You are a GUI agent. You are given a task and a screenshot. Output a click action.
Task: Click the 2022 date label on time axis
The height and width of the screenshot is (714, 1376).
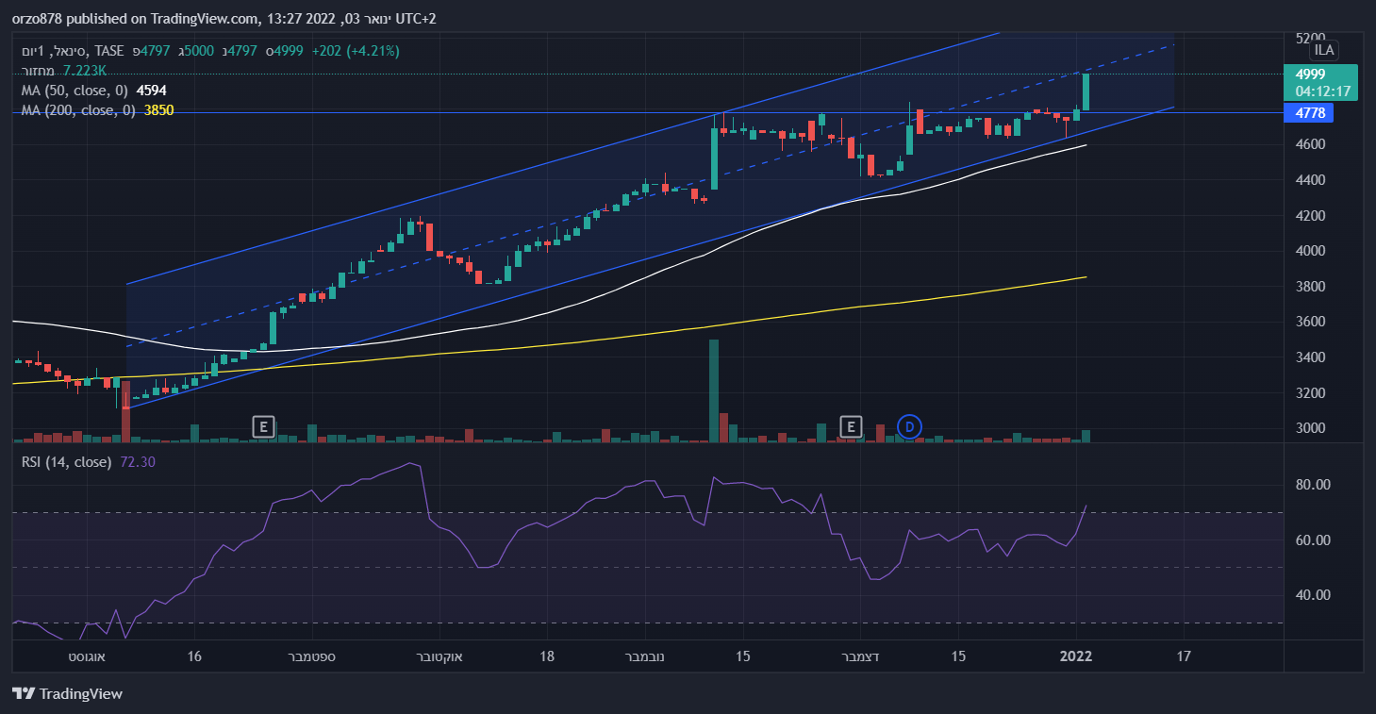1076,656
